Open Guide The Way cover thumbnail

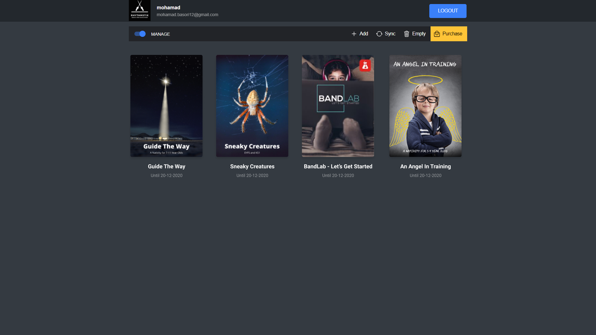[166, 106]
